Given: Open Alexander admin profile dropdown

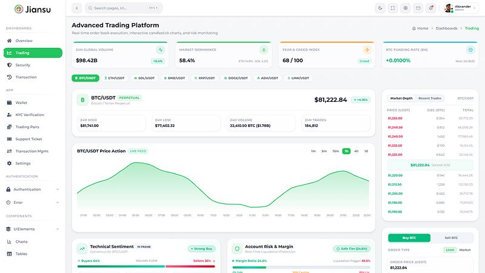Looking at the screenshot, I should (x=461, y=8).
